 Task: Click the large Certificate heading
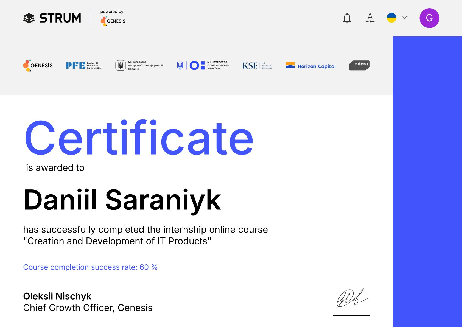coord(139,138)
